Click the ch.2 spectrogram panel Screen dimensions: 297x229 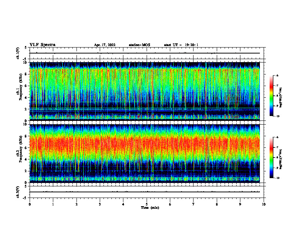pos(144,153)
